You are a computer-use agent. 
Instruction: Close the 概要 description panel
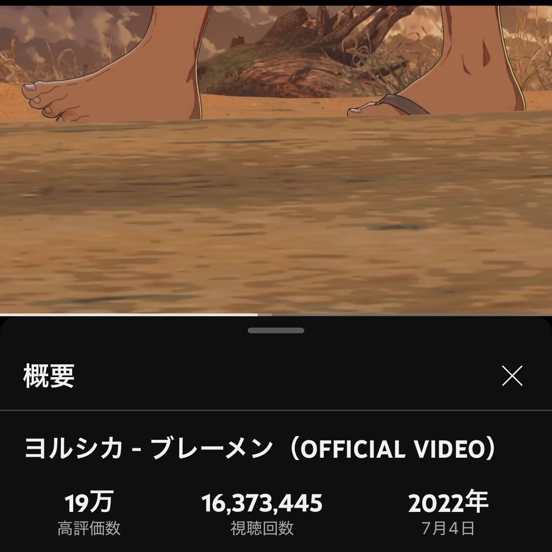512,376
